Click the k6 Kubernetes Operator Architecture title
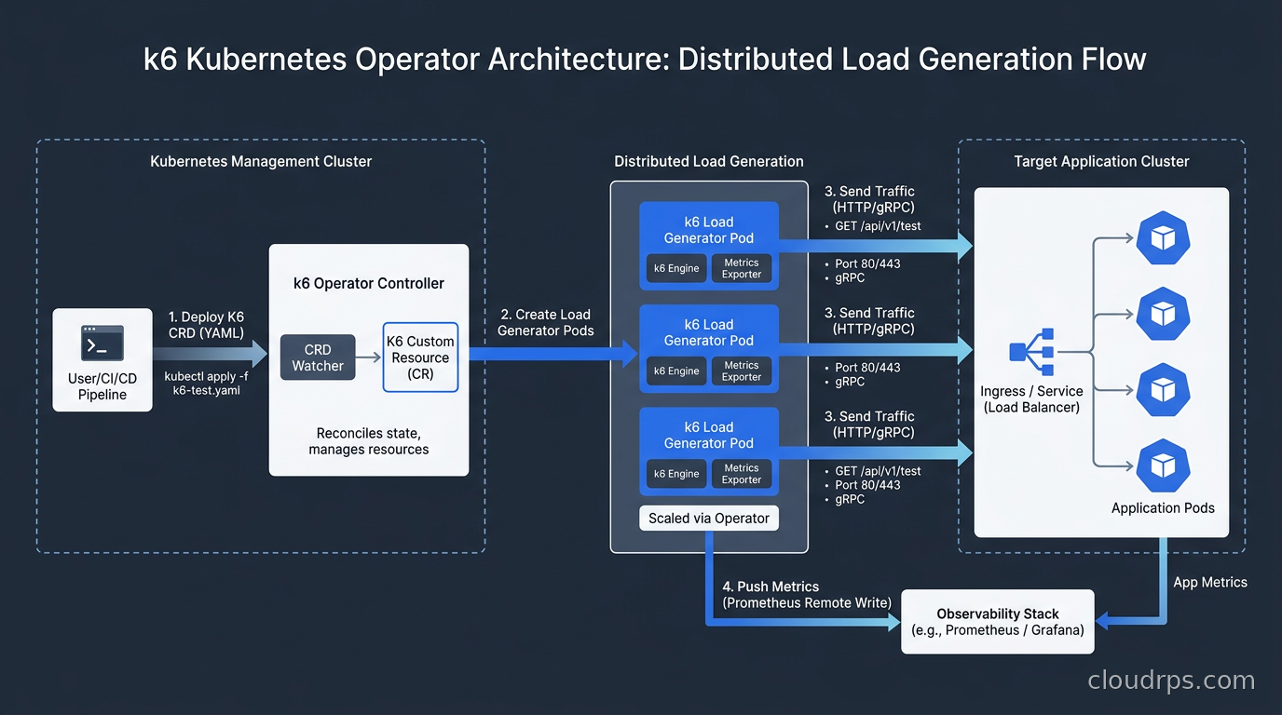The height and width of the screenshot is (715, 1282). click(645, 60)
